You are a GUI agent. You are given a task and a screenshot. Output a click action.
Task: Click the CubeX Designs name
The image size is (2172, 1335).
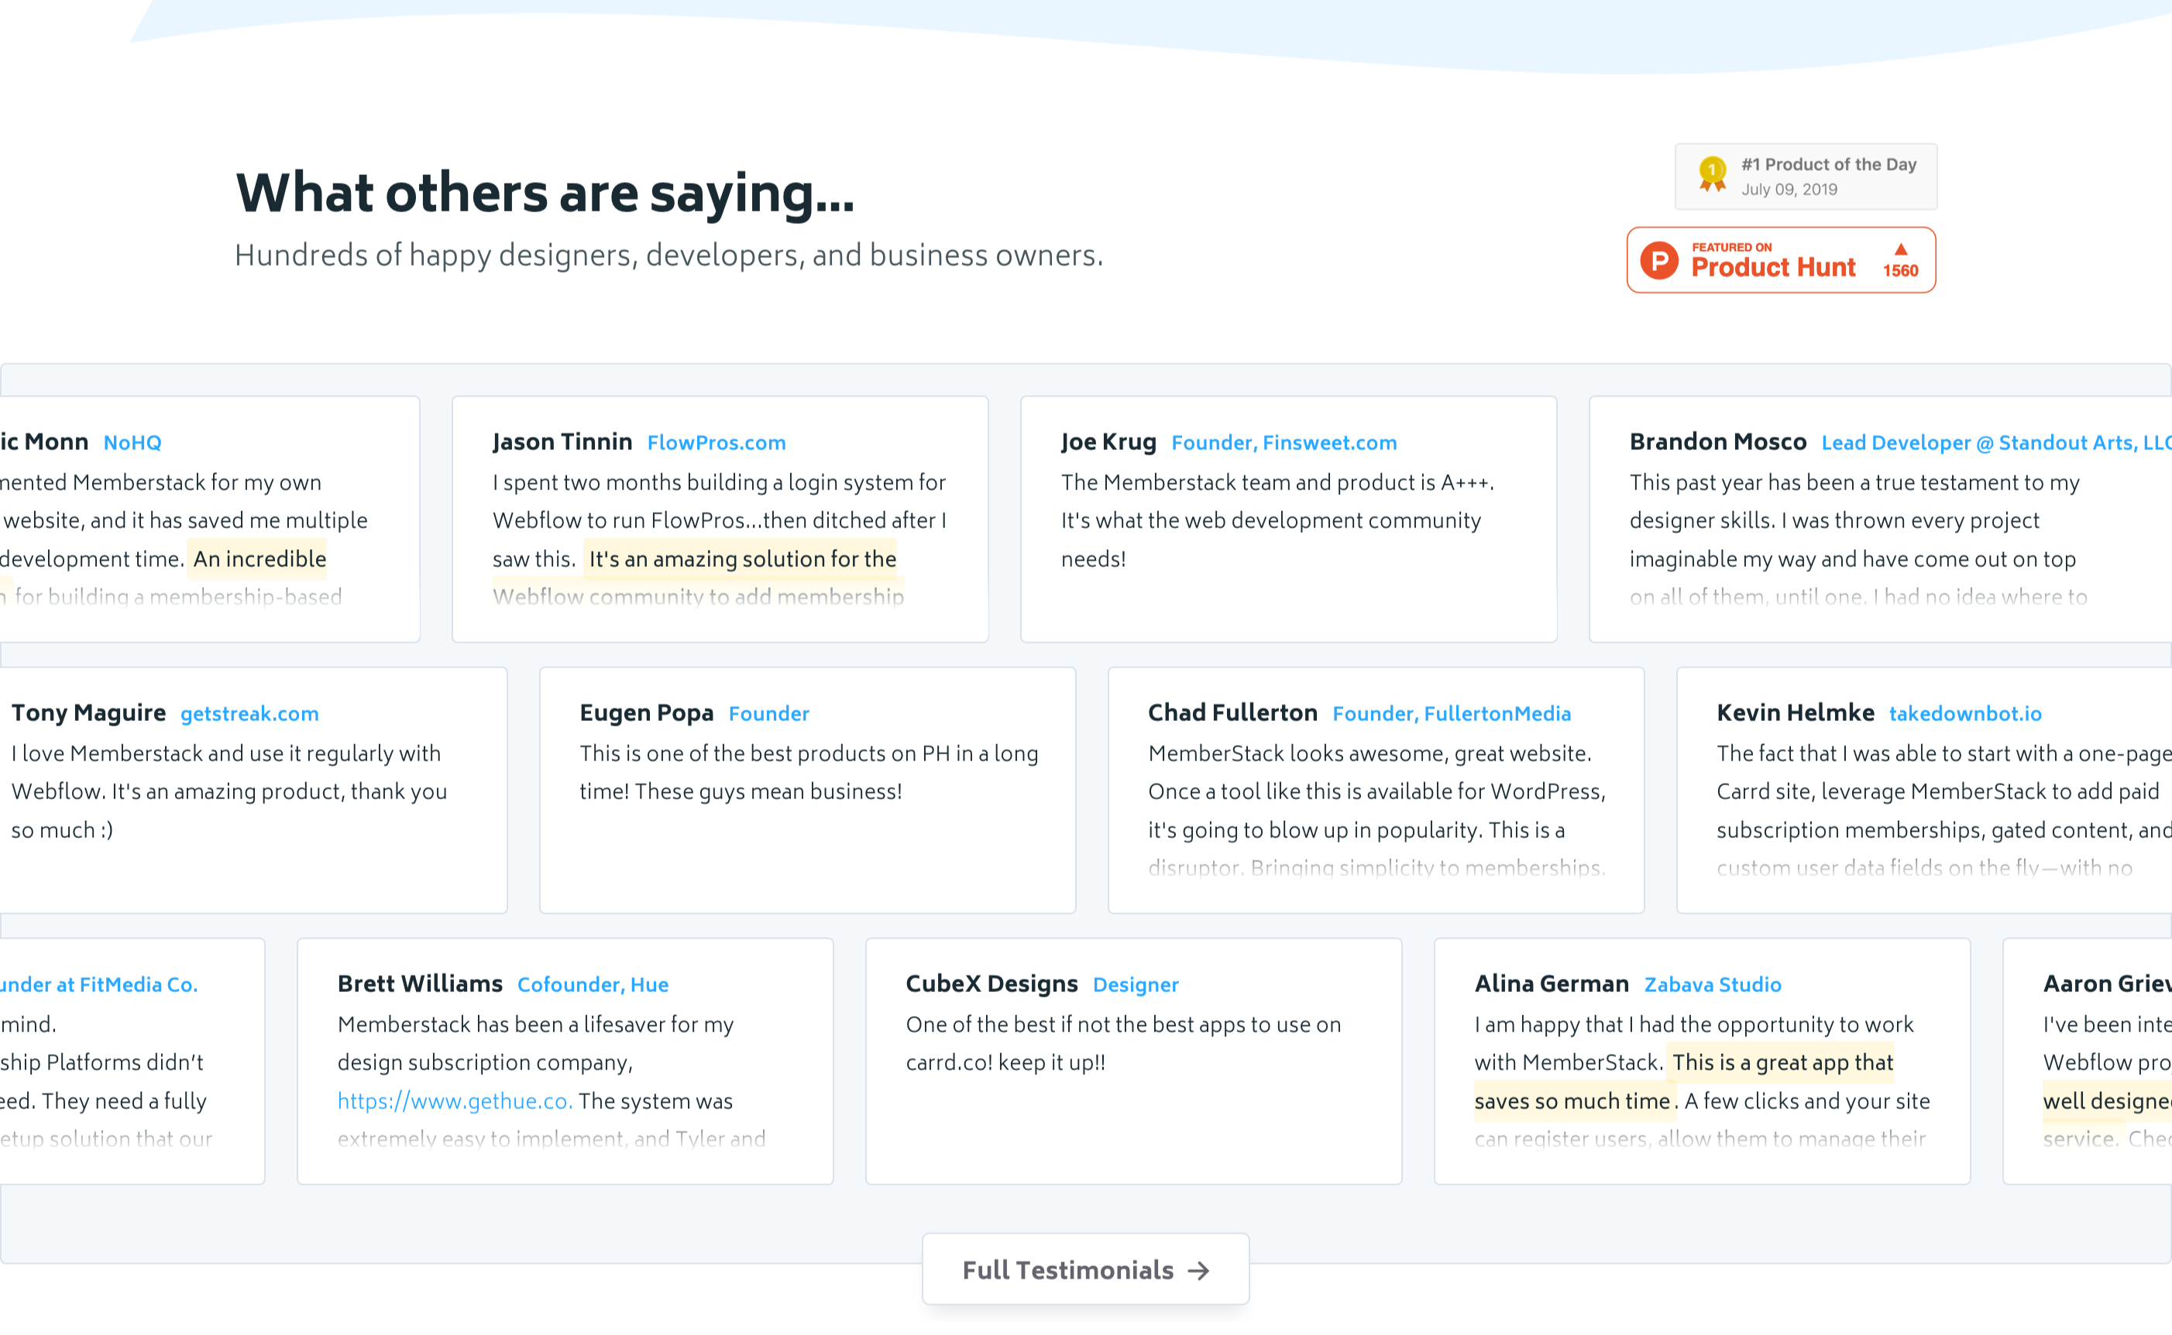[x=991, y=983]
